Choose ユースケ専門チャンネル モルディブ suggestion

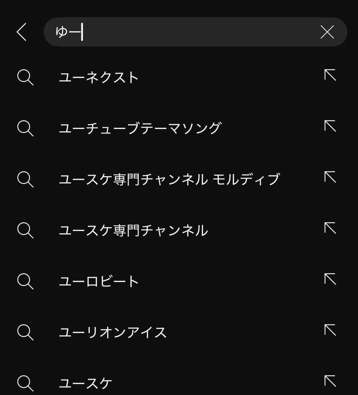pos(169,179)
